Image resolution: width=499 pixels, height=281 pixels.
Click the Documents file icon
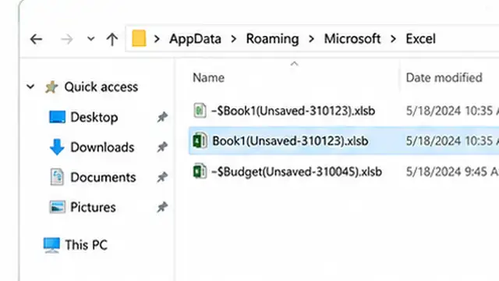(57, 177)
